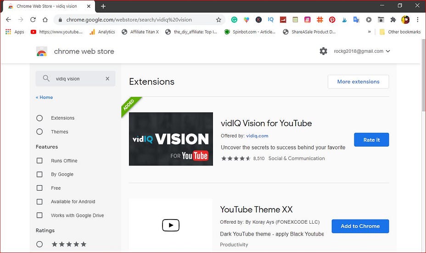Click the page vertical scrollbar thumb
The width and height of the screenshot is (426, 253).
pos(424,75)
